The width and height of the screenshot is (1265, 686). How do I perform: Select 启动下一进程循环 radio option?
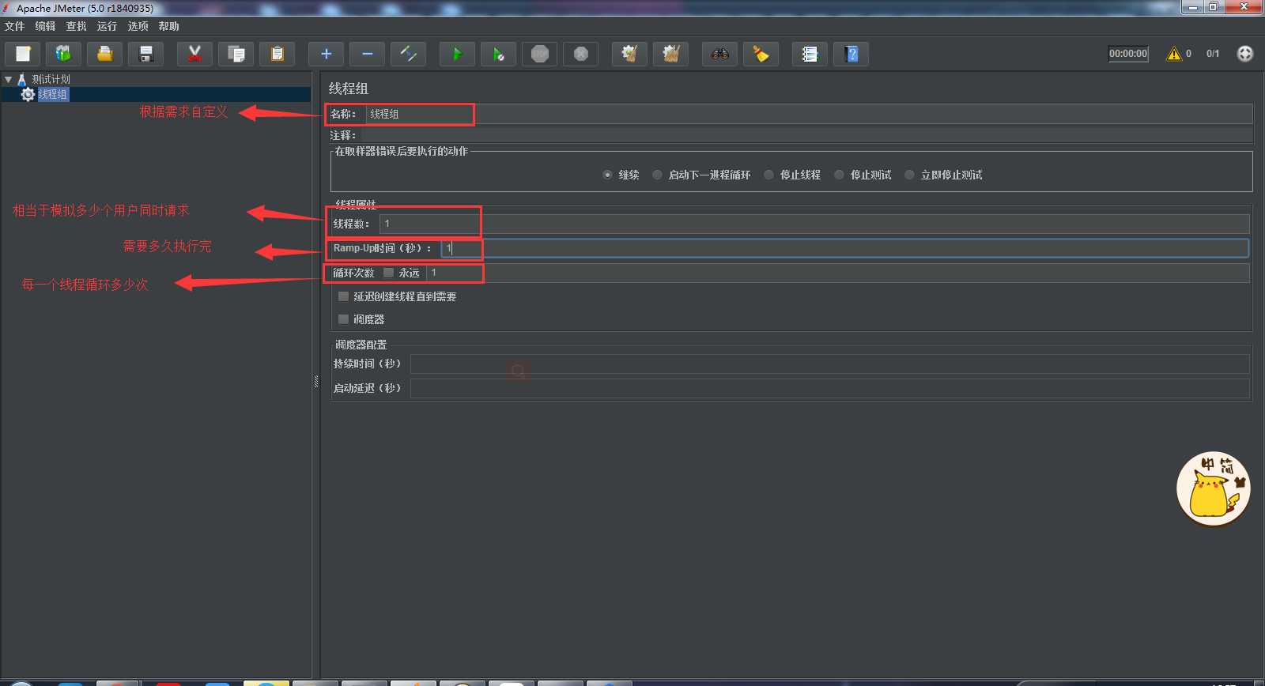pyautogui.click(x=657, y=175)
